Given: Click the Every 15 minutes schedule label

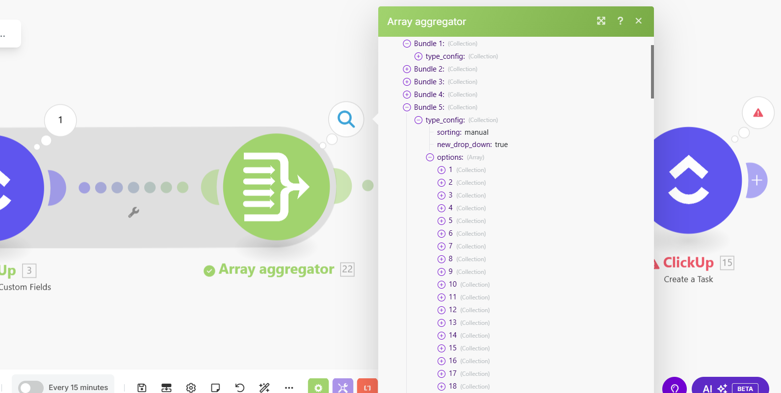Looking at the screenshot, I should coord(78,388).
